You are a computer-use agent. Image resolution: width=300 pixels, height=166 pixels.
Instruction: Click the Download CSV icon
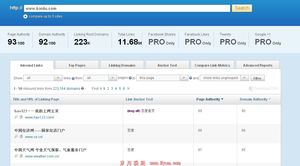(x=251, y=89)
